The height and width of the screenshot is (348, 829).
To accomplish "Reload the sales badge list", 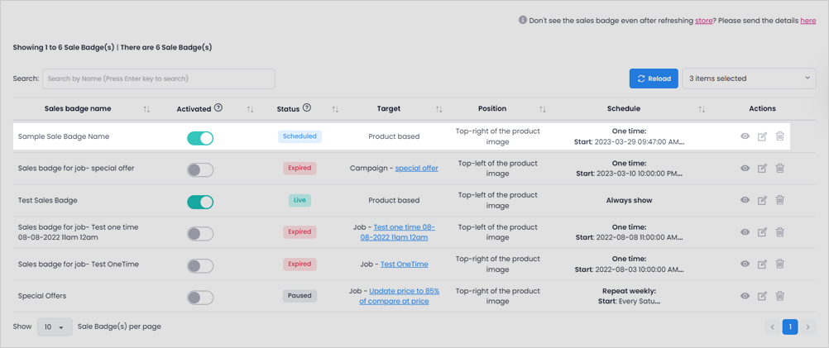I will pyautogui.click(x=654, y=79).
